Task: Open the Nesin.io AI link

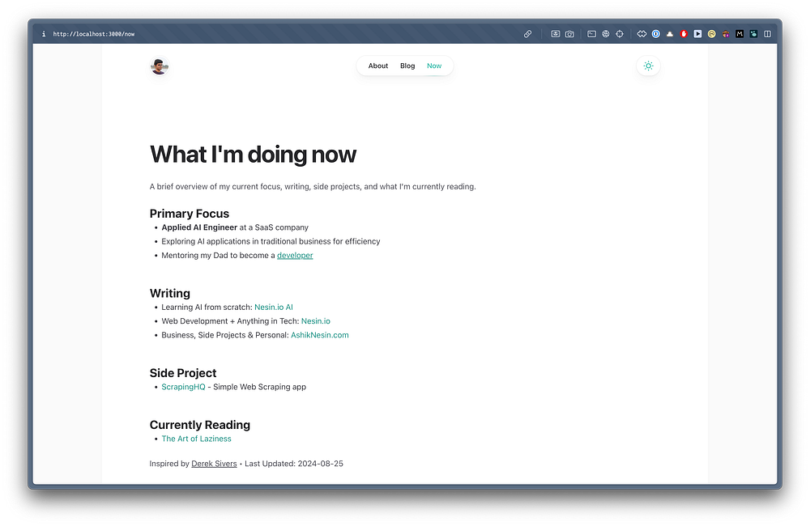Action: pyautogui.click(x=273, y=308)
